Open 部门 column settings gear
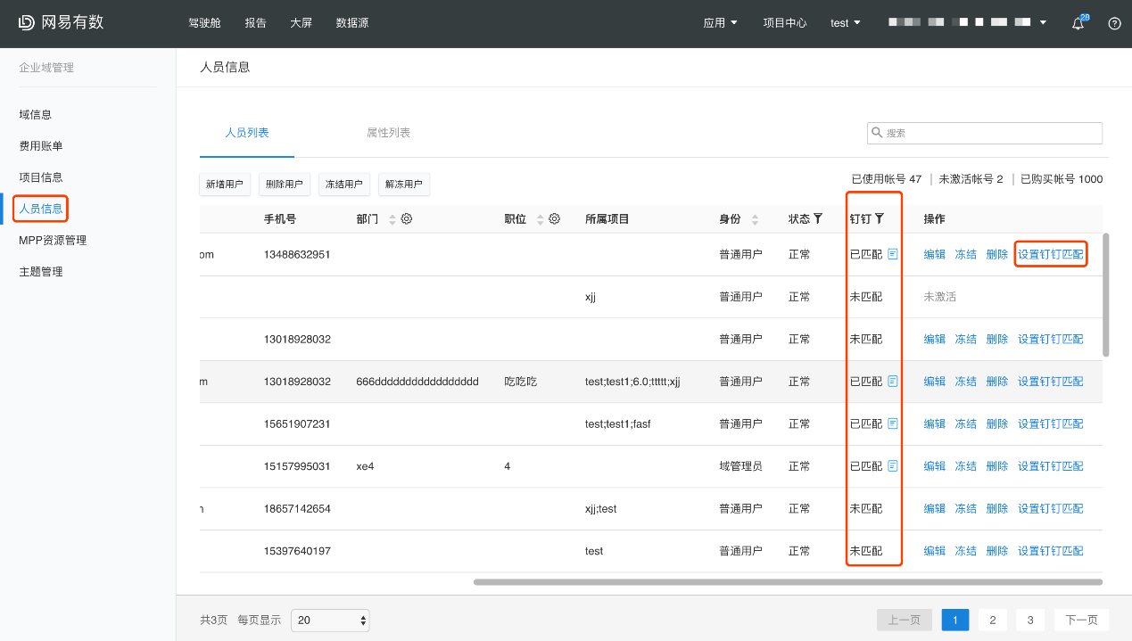The image size is (1132, 641). [x=407, y=218]
